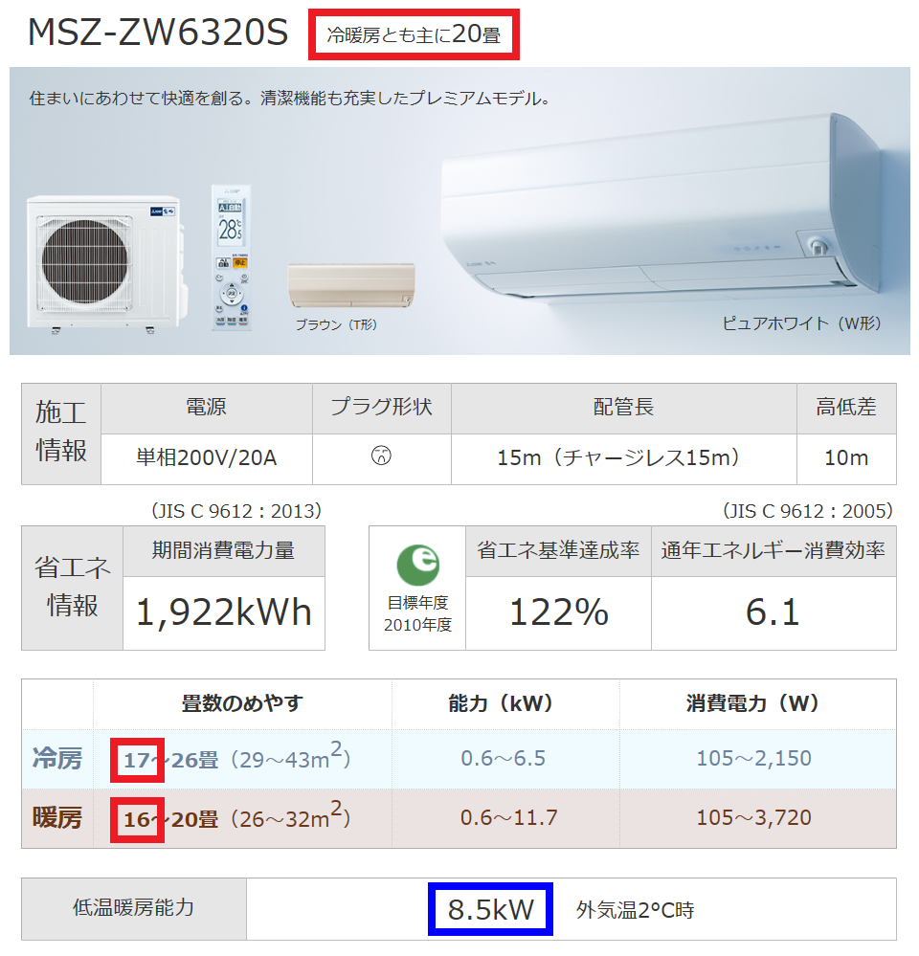919x956 pixels.
Task: Click the 目標年度 2010年度 label
Action: pos(417,614)
